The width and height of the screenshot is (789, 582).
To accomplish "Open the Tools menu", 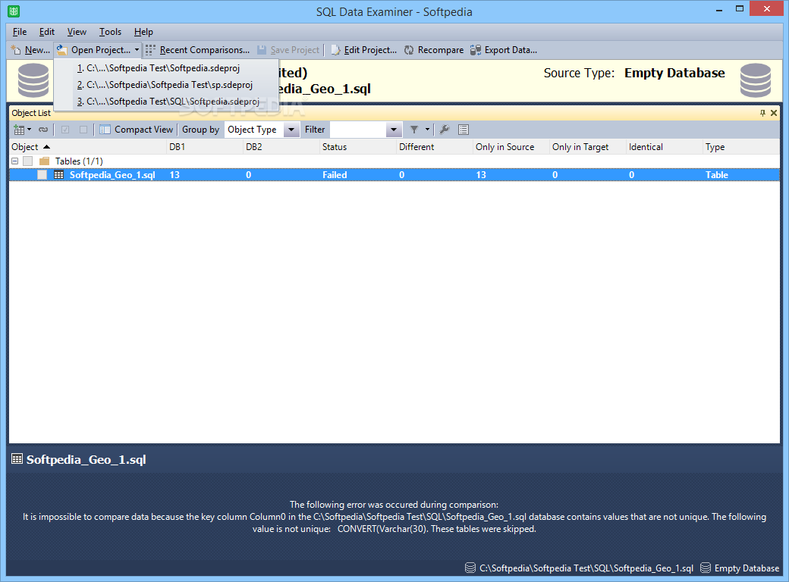I will (110, 32).
